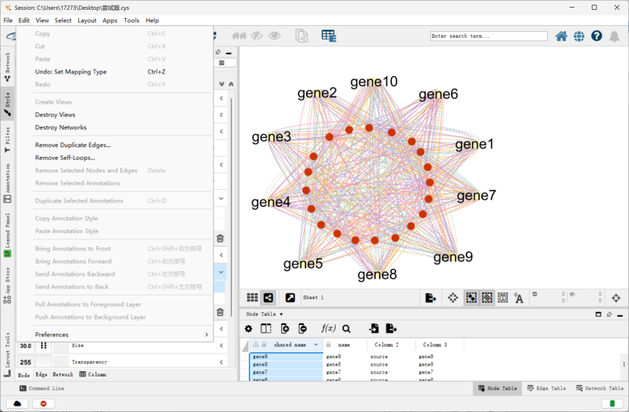The width and height of the screenshot is (629, 412).
Task: Open the function builder f(x) icon
Action: click(328, 329)
